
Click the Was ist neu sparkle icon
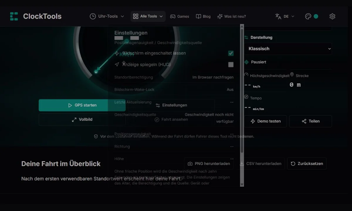point(220,16)
